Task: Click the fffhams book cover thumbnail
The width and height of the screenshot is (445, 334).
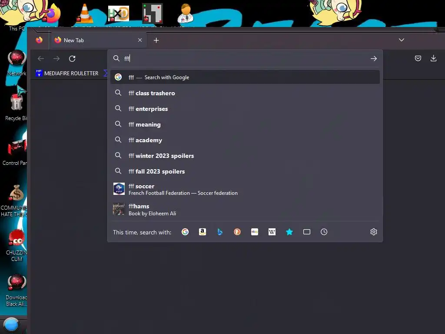Action: [x=119, y=209]
